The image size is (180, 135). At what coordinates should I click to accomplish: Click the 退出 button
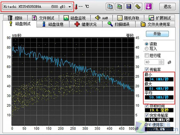(167, 6)
